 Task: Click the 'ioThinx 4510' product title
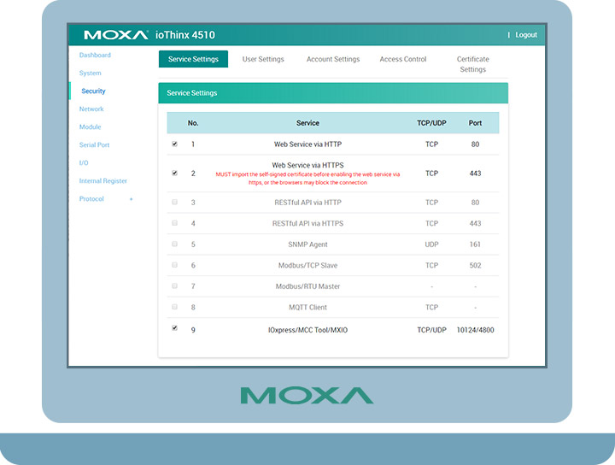click(185, 35)
